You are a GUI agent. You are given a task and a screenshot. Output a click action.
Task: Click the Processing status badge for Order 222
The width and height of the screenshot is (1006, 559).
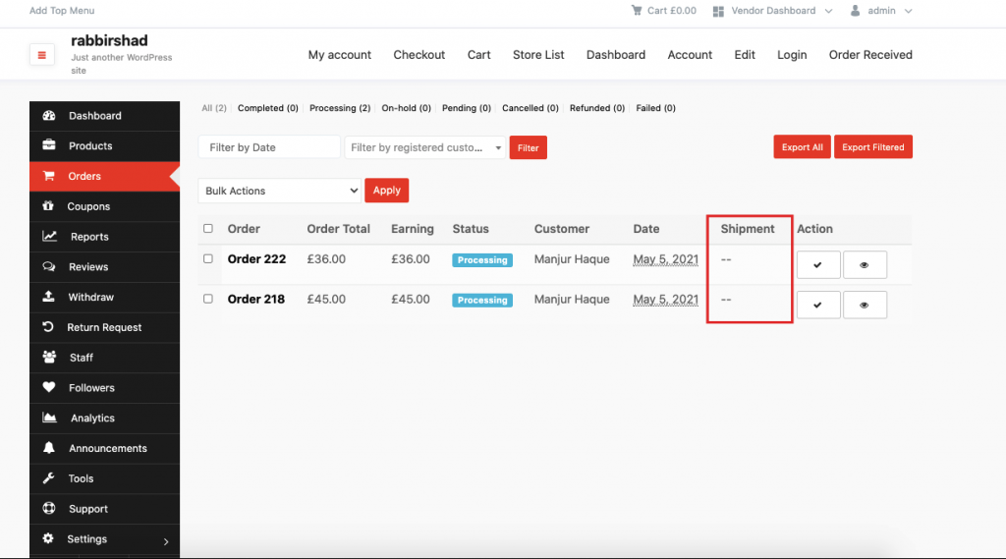pos(482,260)
